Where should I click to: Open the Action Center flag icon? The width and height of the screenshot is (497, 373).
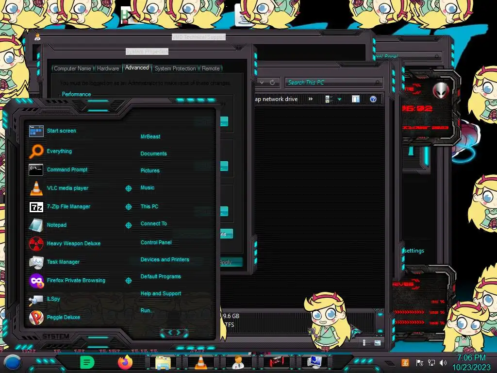pyautogui.click(x=419, y=362)
